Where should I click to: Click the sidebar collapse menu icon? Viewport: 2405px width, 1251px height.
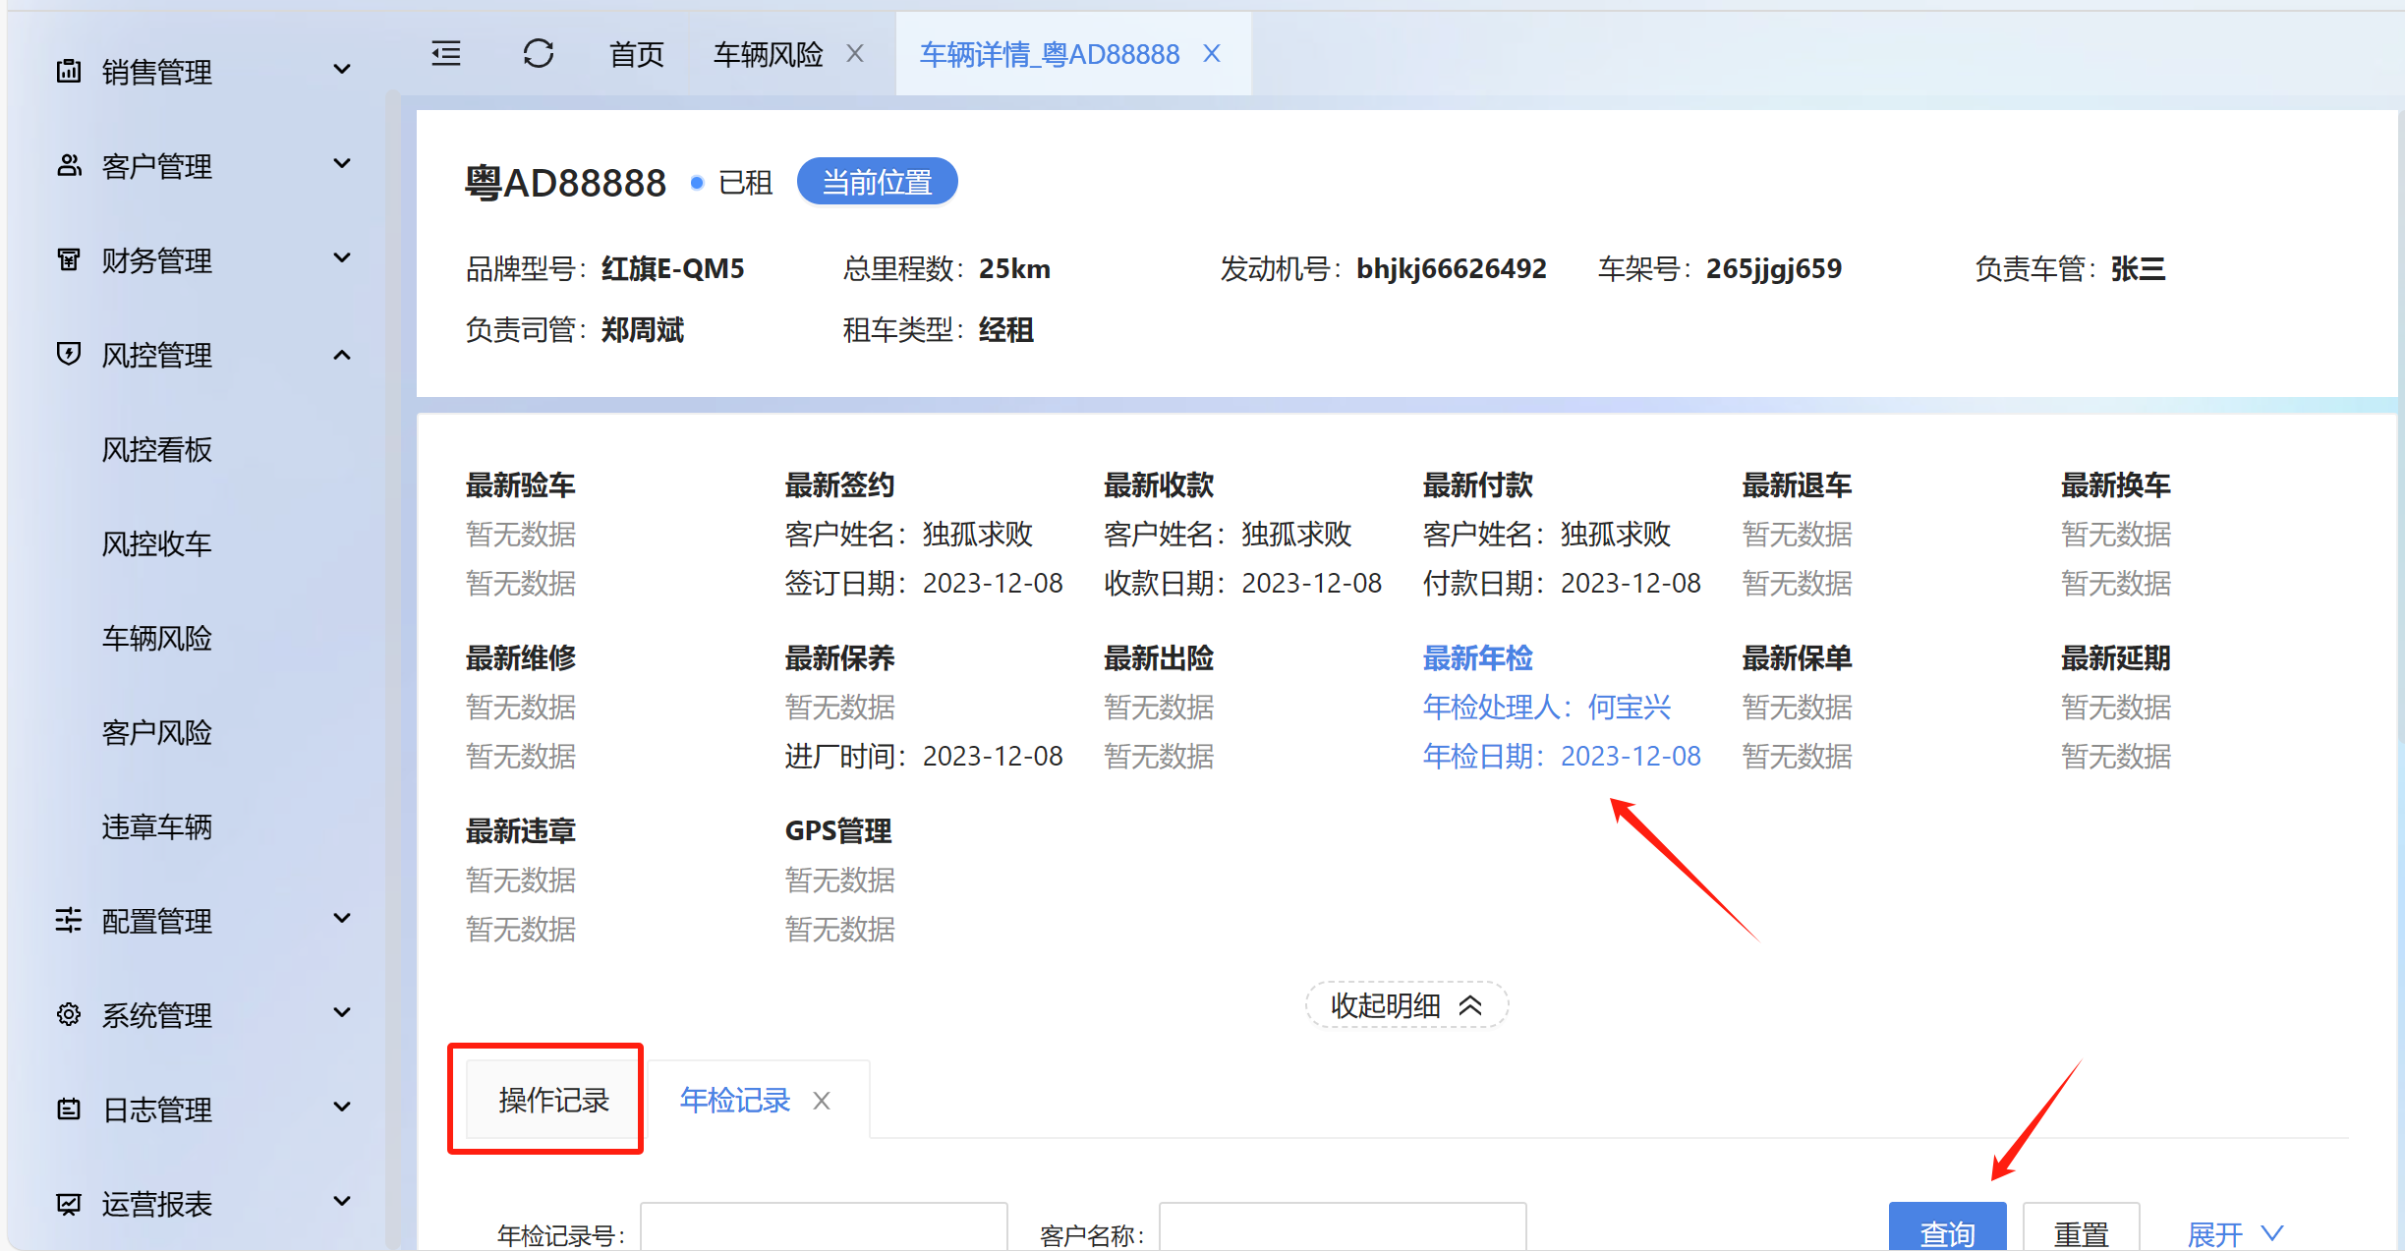pos(446,53)
